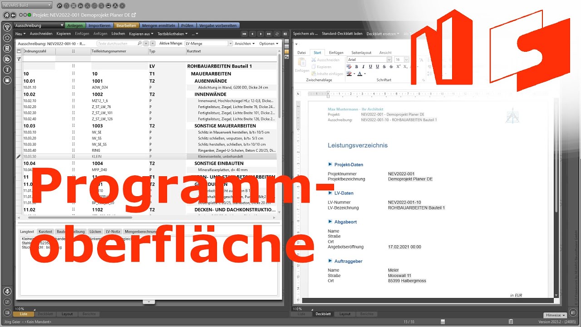Viewport: 581px width, 327px height.
Task: Switch to Layout tab in right pane
Action: pos(345,314)
